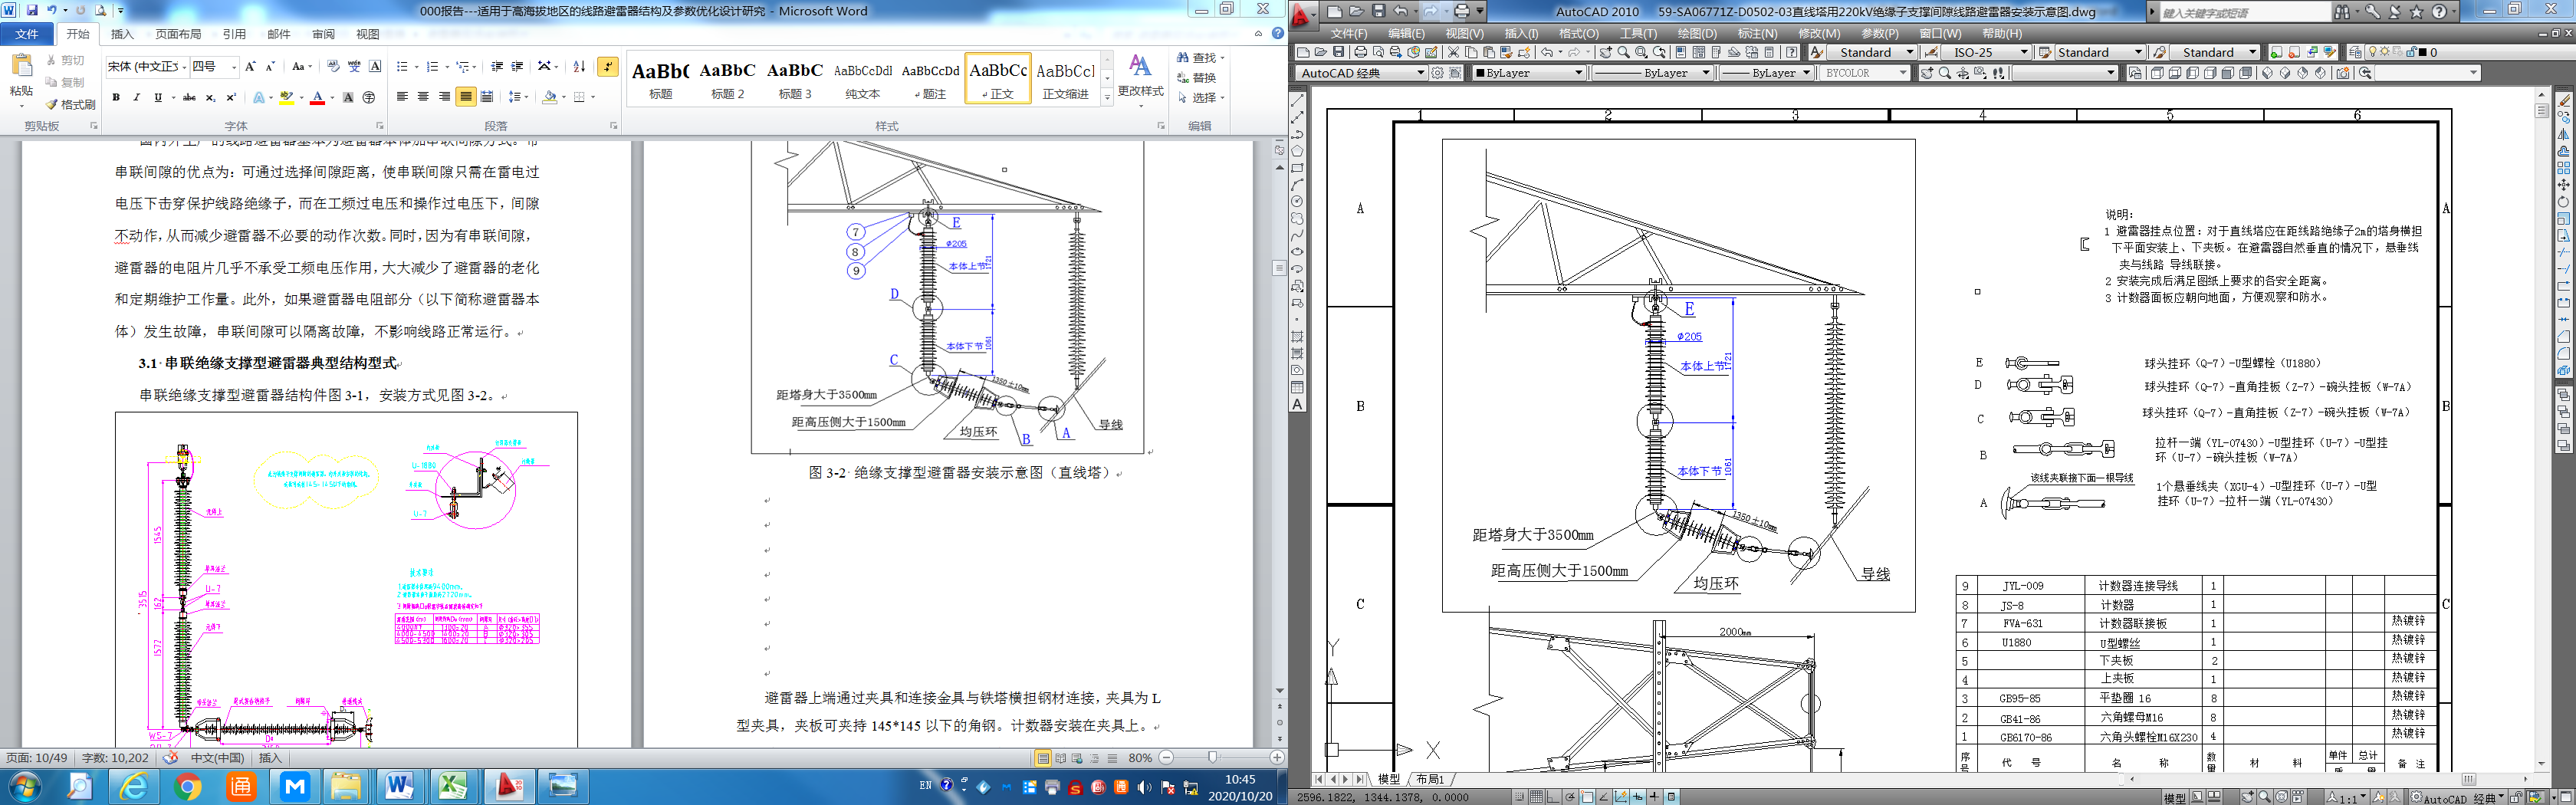The image size is (2576, 805).
Task: Click 替换 (Replace) button in Word
Action: [x=1197, y=78]
